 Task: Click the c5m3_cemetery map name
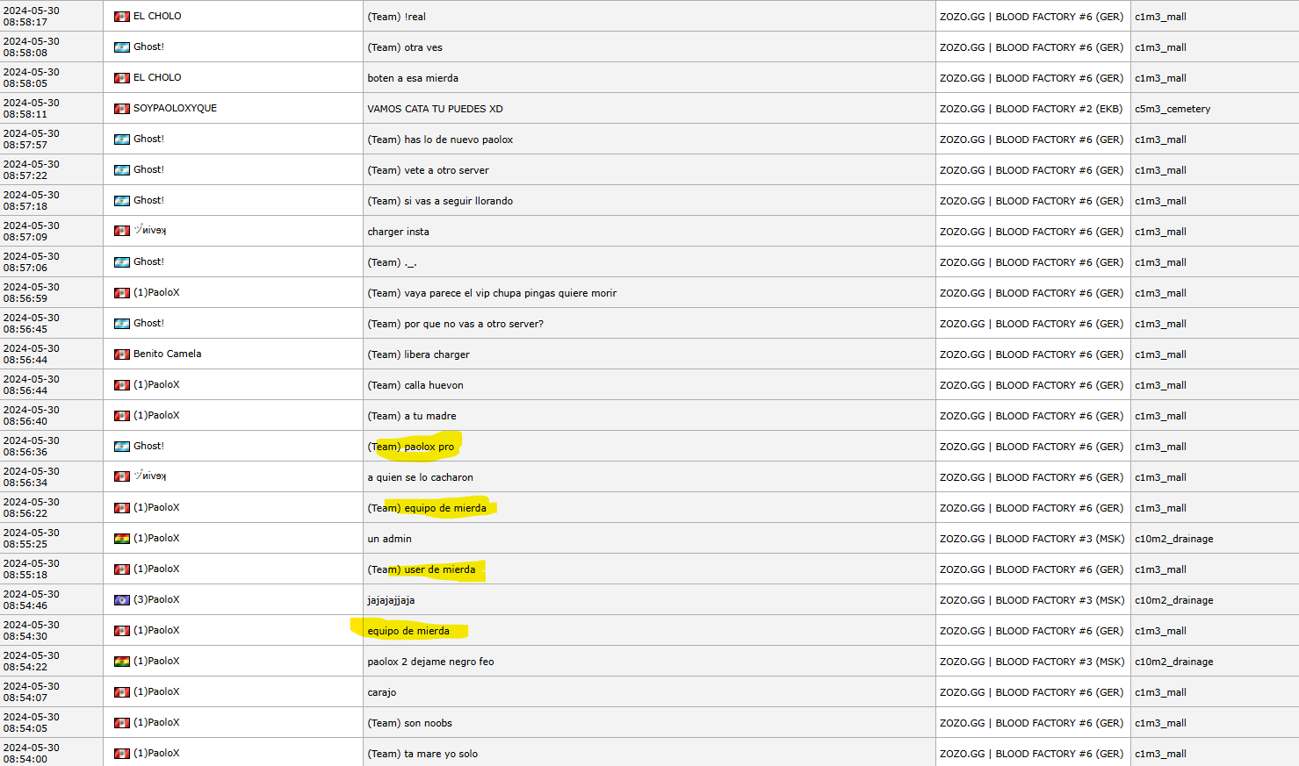tap(1172, 109)
